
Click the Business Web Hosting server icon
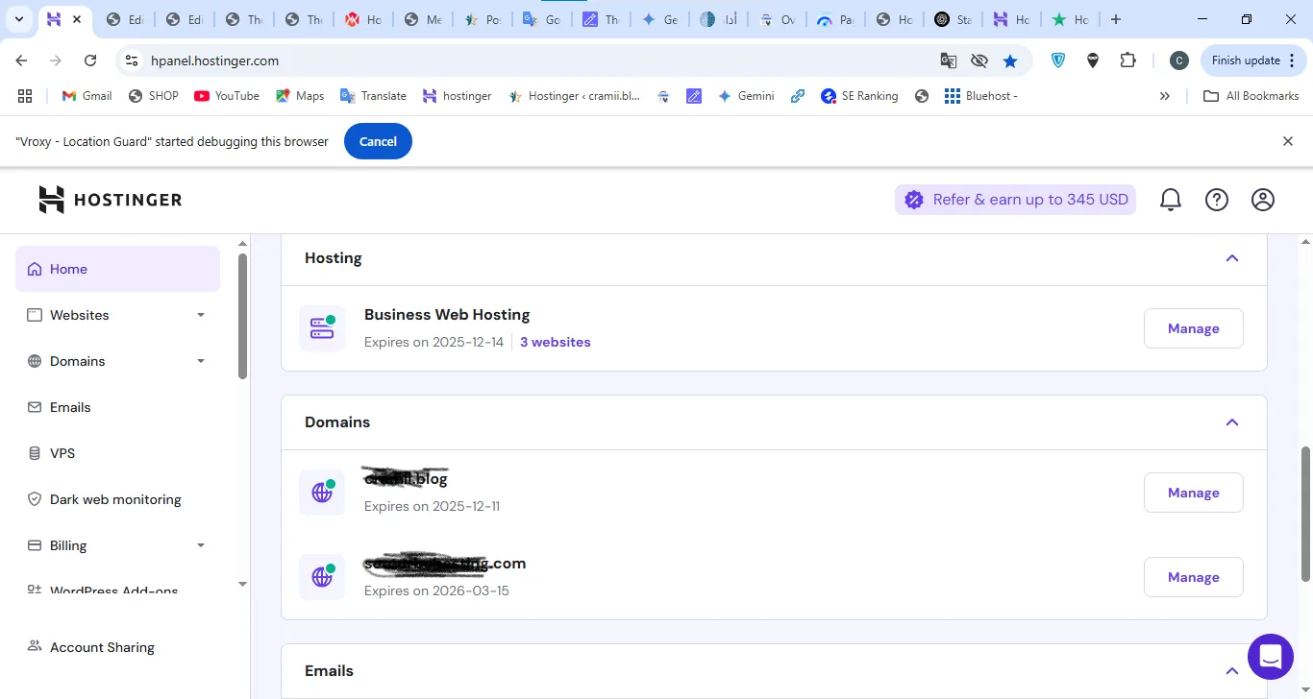pos(322,328)
